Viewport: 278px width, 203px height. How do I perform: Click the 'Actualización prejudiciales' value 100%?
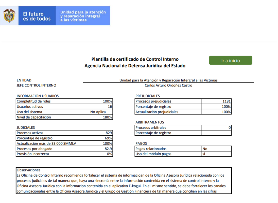216,112
